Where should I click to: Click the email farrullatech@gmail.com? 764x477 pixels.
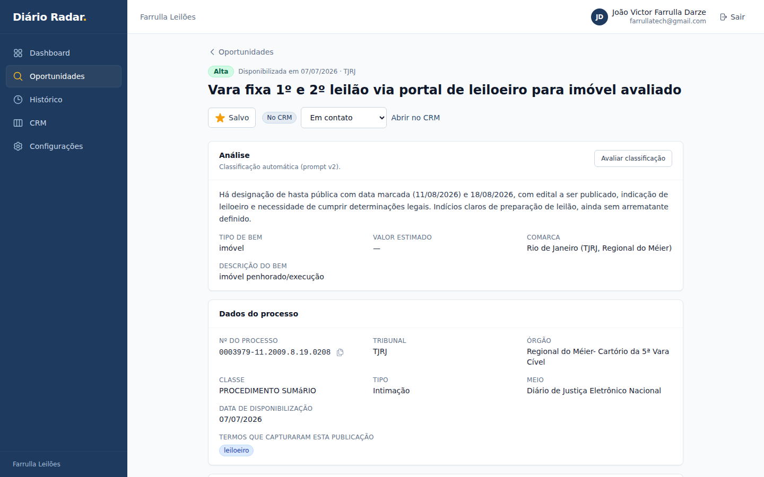pos(668,21)
